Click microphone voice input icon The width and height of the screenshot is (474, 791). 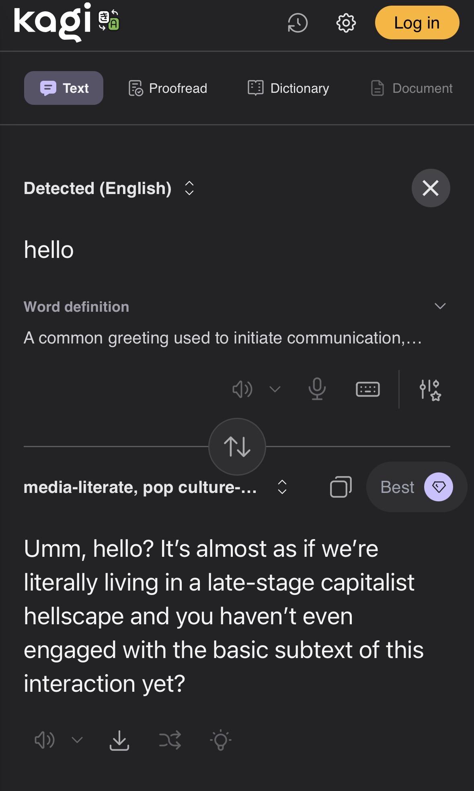click(x=317, y=389)
